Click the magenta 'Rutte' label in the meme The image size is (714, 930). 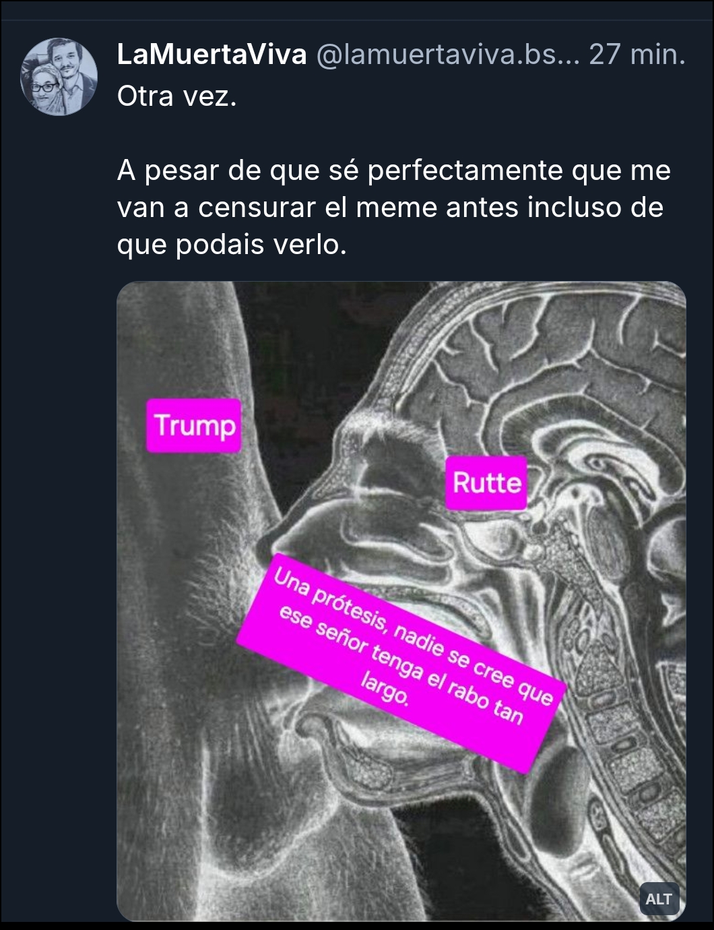click(487, 483)
